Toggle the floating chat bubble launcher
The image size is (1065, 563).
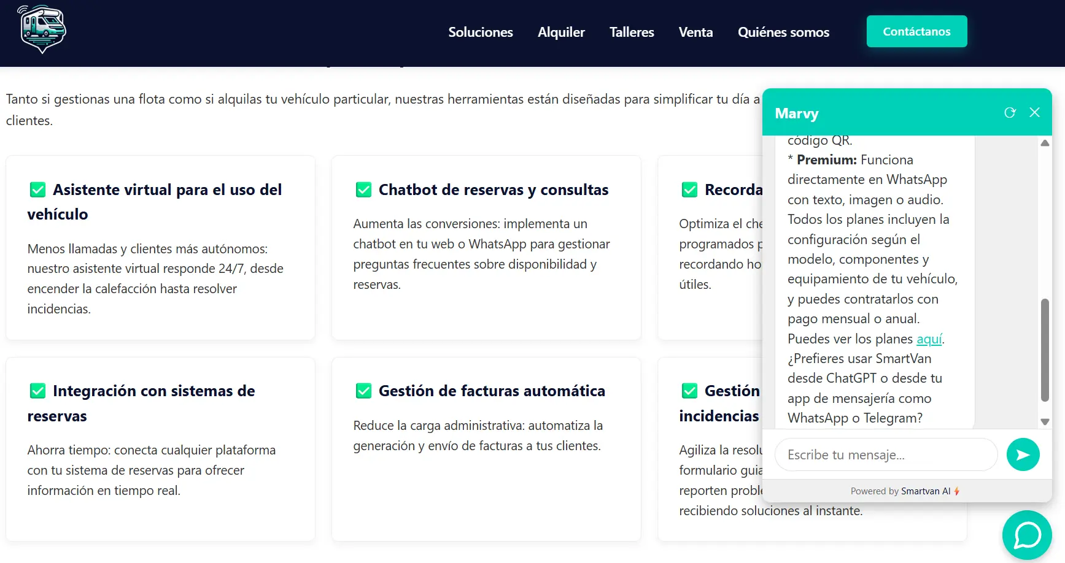pos(1027,535)
